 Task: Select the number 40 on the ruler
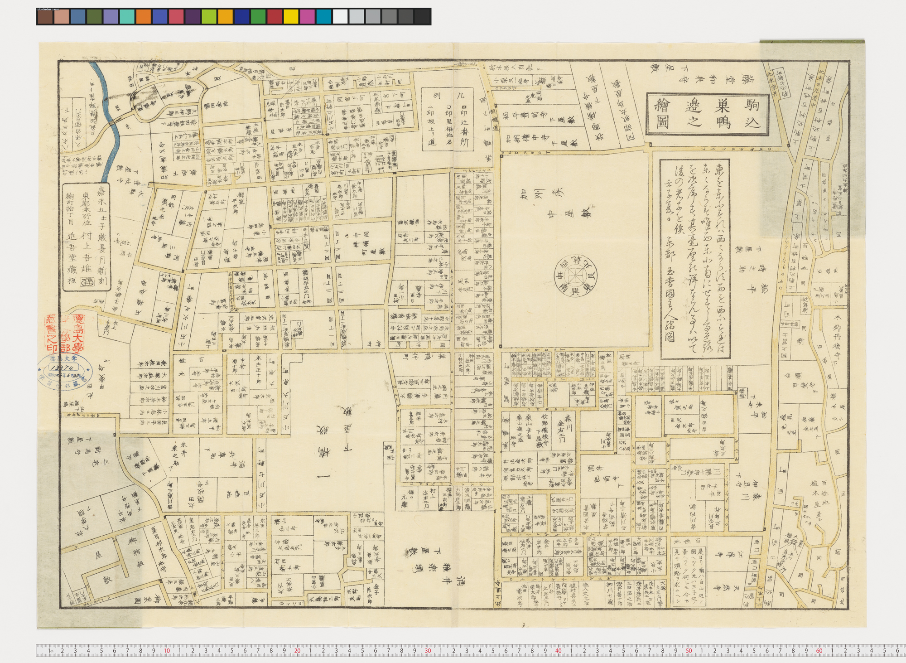[x=558, y=651]
